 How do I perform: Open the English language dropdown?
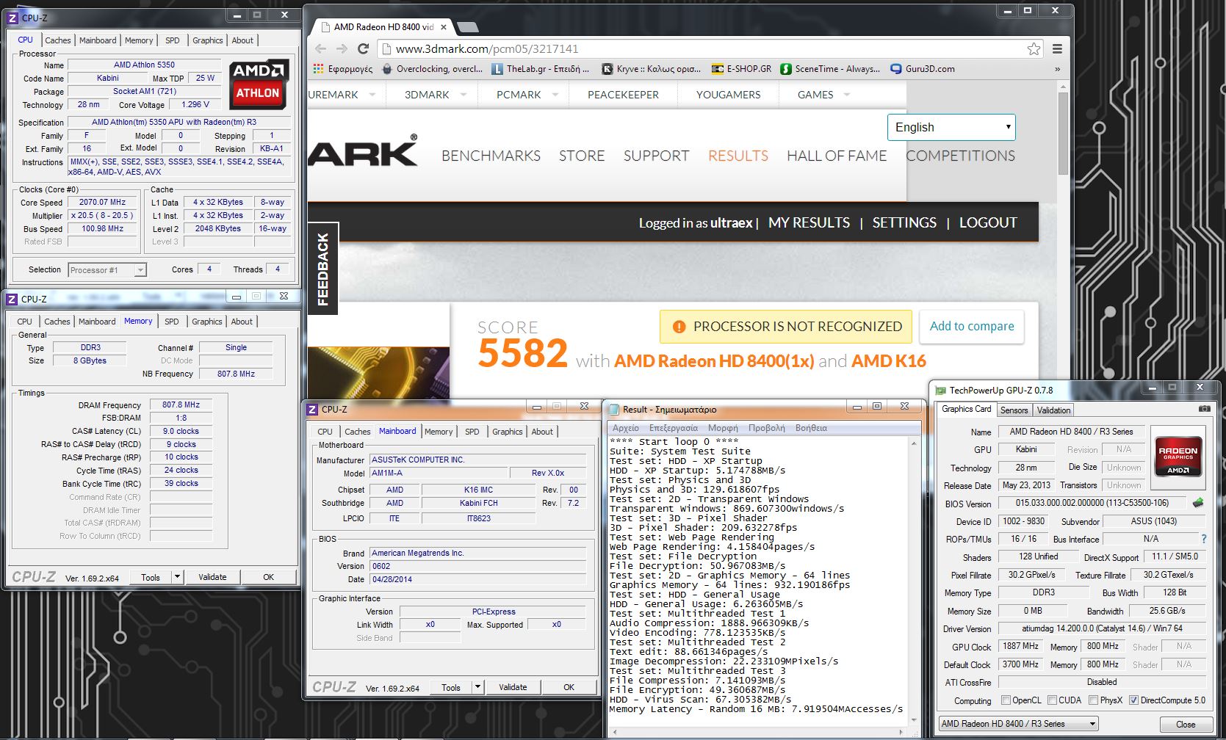(951, 127)
